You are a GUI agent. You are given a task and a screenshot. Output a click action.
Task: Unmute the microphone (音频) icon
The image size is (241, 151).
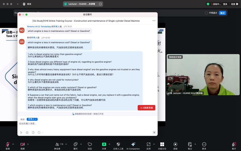click(x=8, y=144)
